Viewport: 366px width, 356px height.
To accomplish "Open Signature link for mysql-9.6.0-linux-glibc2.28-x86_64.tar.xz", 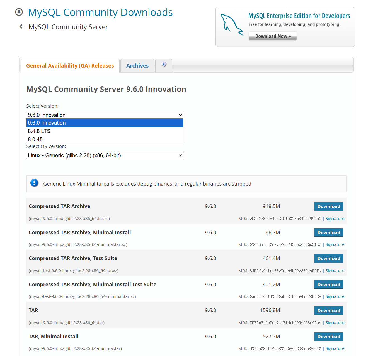I will (x=335, y=219).
